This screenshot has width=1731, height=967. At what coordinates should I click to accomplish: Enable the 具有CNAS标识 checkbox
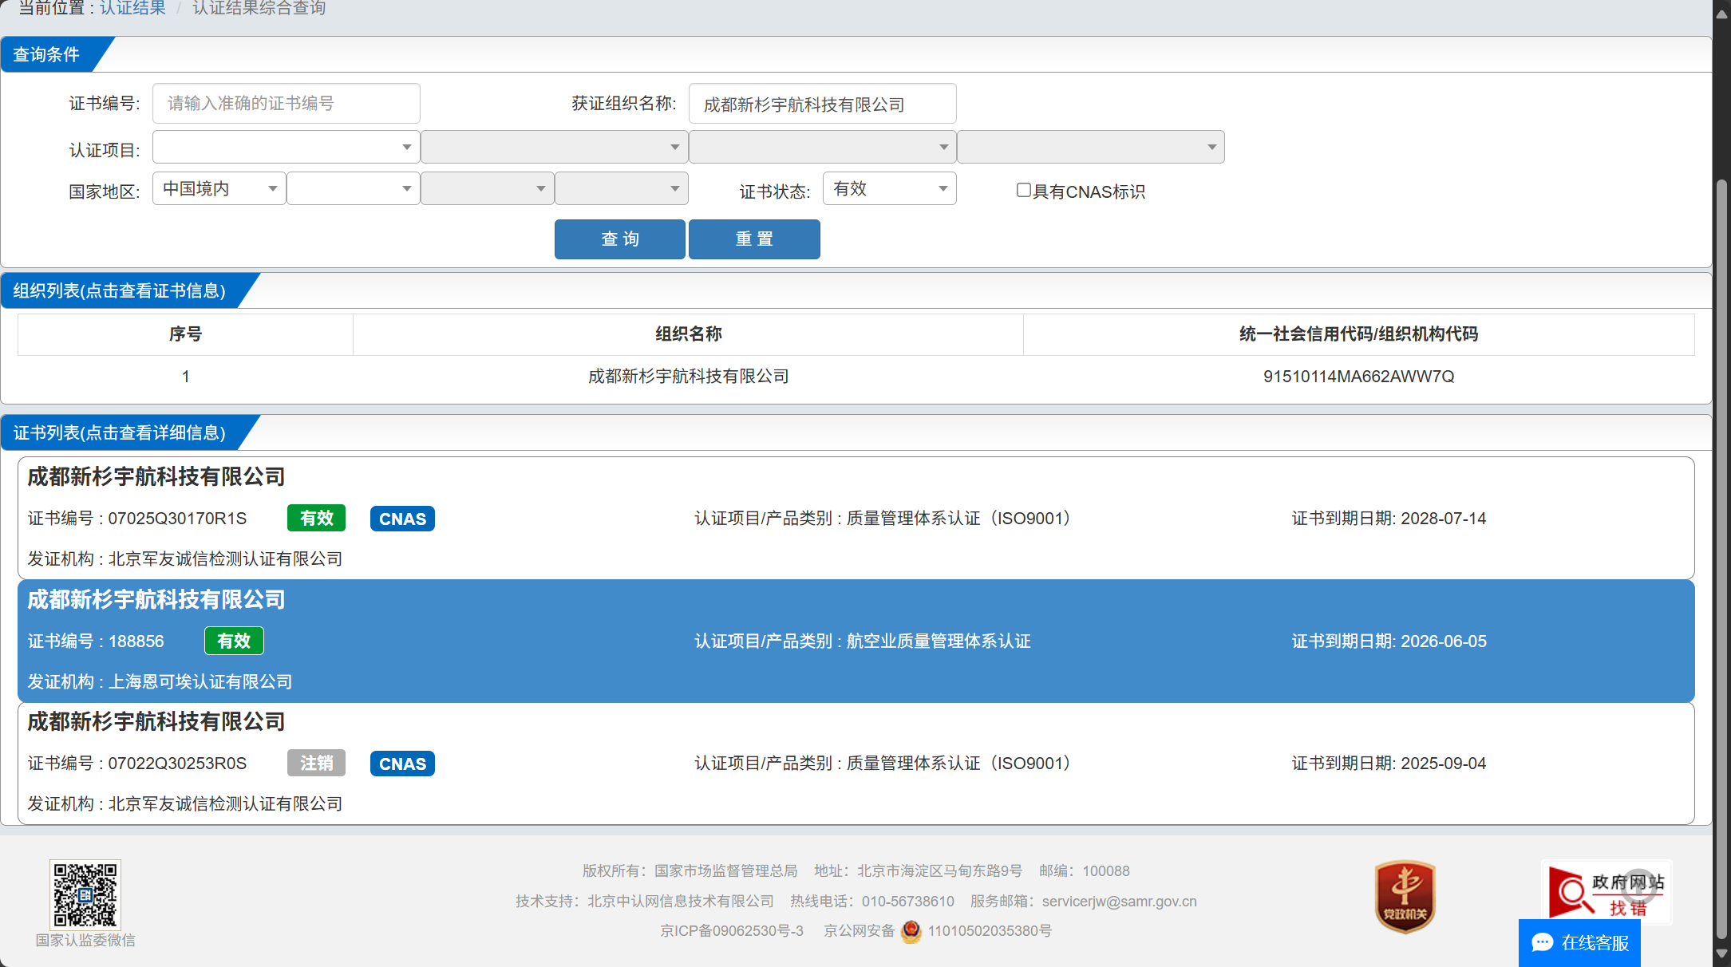(1023, 190)
